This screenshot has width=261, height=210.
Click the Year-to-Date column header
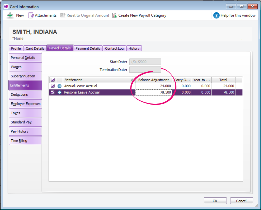click(202, 80)
